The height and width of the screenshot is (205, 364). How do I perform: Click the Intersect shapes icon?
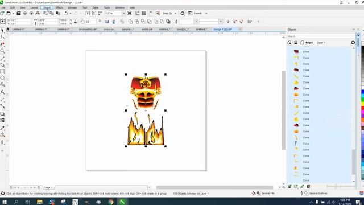143,22
